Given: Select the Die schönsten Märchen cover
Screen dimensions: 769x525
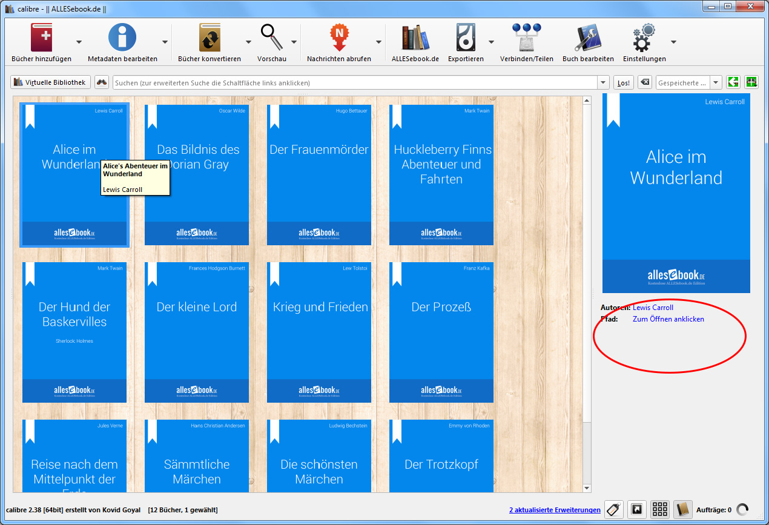Looking at the screenshot, I should (319, 456).
